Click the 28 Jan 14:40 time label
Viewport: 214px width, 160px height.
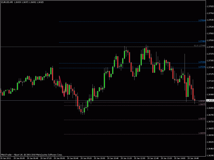click(x=193, y=158)
